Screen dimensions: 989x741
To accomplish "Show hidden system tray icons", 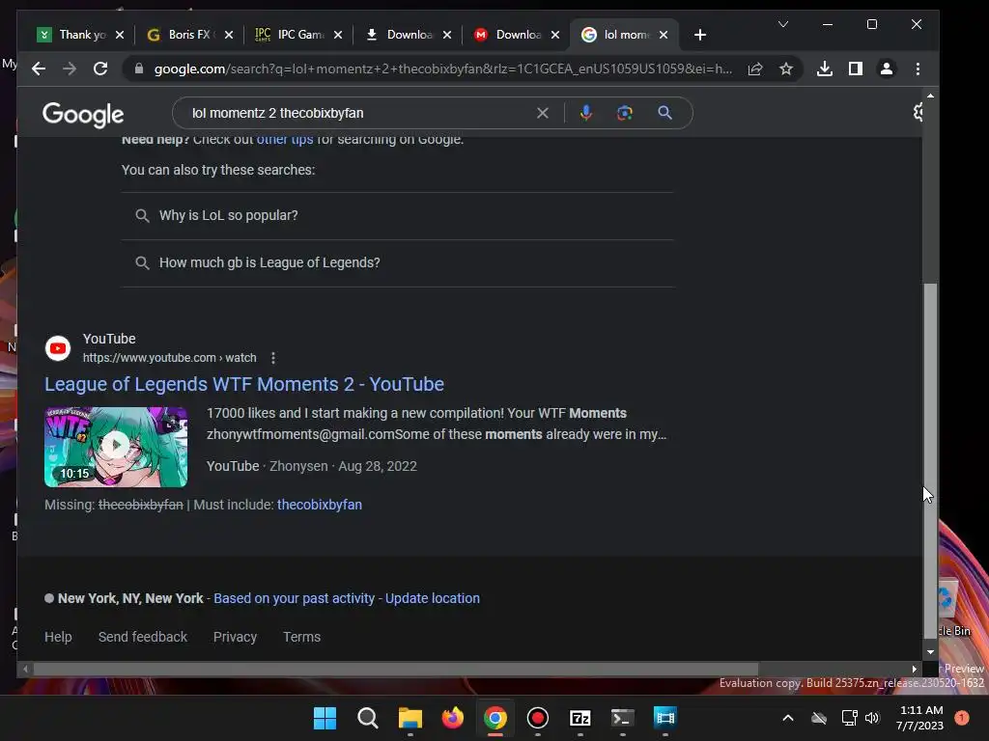I will click(788, 718).
